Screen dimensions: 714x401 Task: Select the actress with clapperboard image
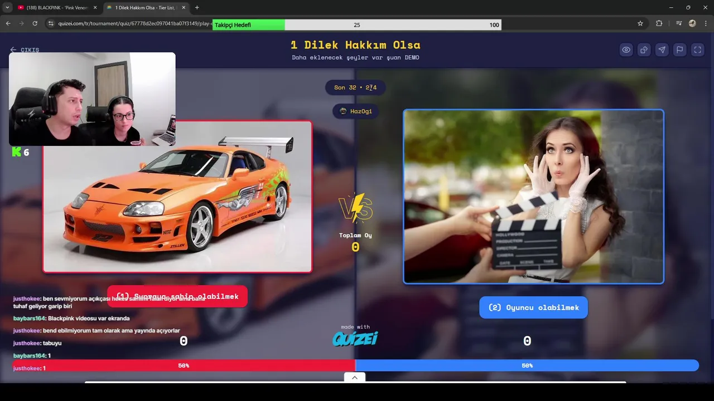[533, 197]
